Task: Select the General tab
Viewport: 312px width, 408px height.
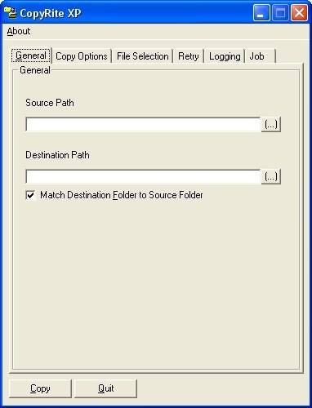Action: (x=31, y=55)
